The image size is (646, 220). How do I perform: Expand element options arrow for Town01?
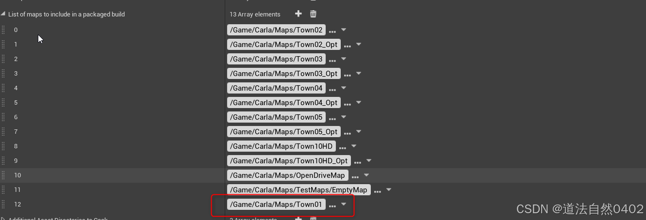pos(344,204)
